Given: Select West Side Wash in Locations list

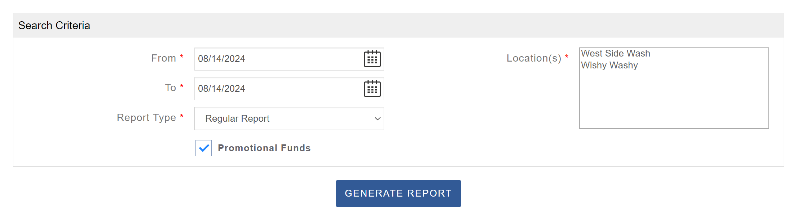Looking at the screenshot, I should pyautogui.click(x=616, y=53).
